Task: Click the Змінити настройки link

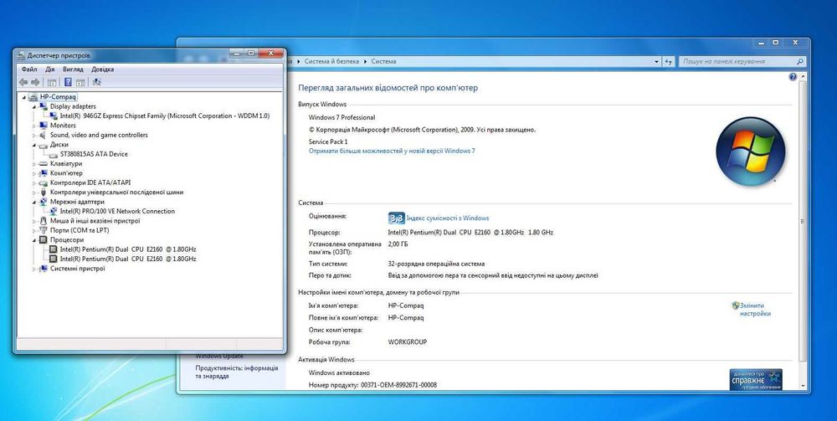Action: click(x=755, y=310)
